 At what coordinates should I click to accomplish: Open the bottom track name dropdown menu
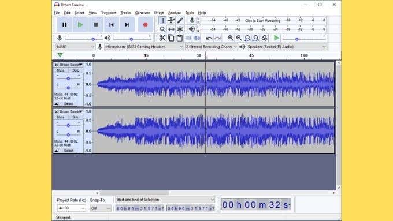coord(71,111)
